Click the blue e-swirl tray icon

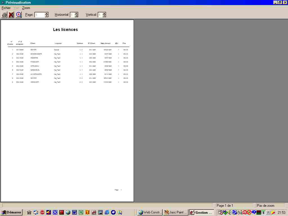click(235, 212)
